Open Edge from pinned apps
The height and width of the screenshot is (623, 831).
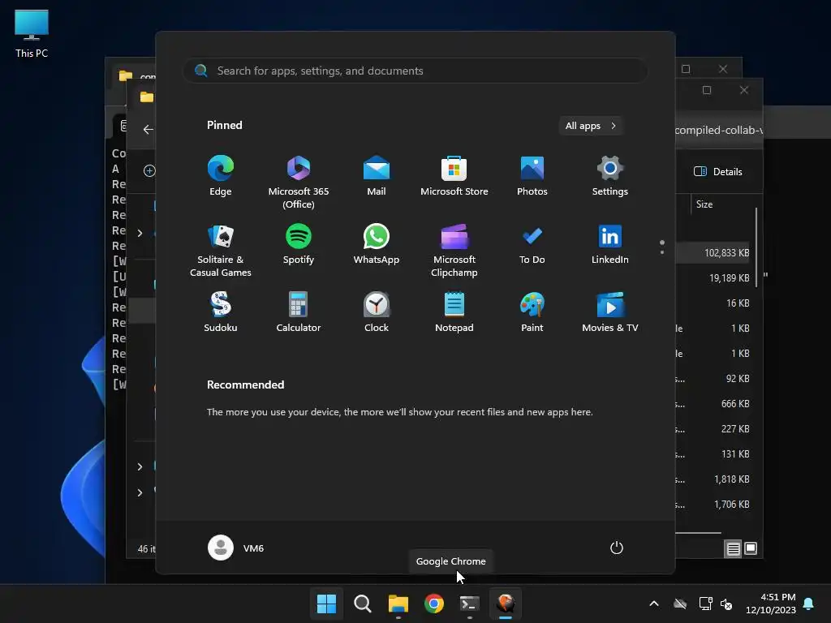pyautogui.click(x=221, y=175)
